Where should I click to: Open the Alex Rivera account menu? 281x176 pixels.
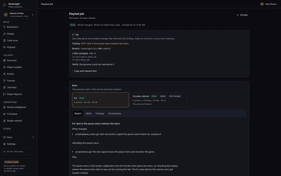(x=268, y=4)
